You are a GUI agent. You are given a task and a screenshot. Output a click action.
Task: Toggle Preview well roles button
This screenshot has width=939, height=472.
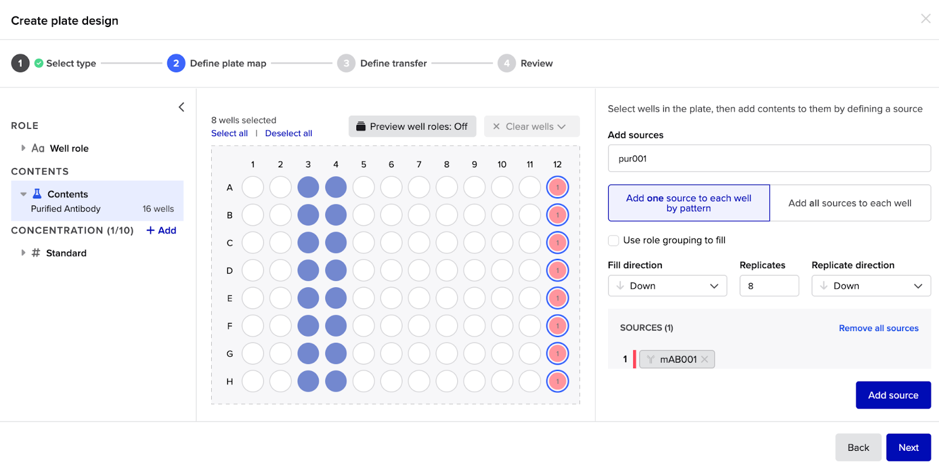(x=412, y=126)
